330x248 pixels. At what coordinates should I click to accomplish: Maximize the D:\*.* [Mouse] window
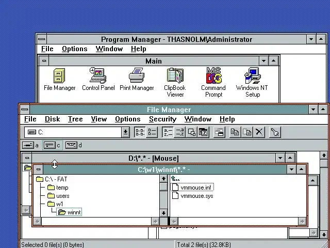click(290, 158)
